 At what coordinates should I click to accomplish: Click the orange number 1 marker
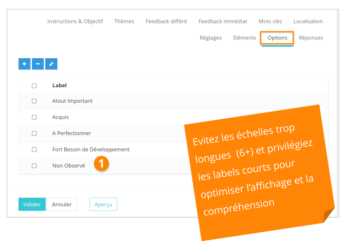click(101, 164)
